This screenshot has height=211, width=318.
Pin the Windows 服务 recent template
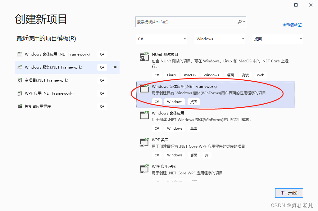[115, 67]
